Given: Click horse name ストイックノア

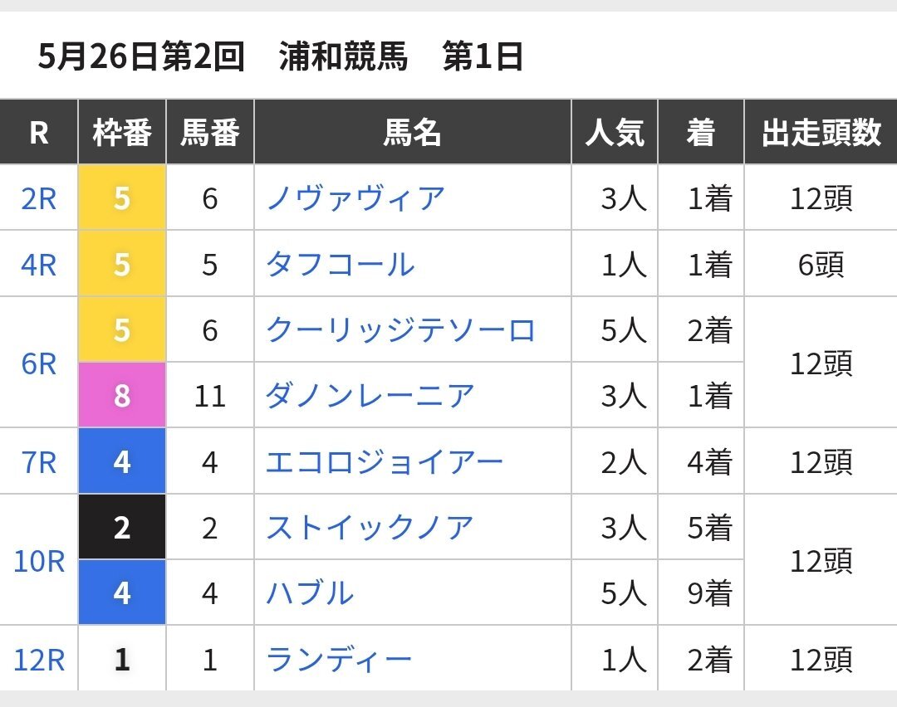Looking at the screenshot, I should [370, 528].
